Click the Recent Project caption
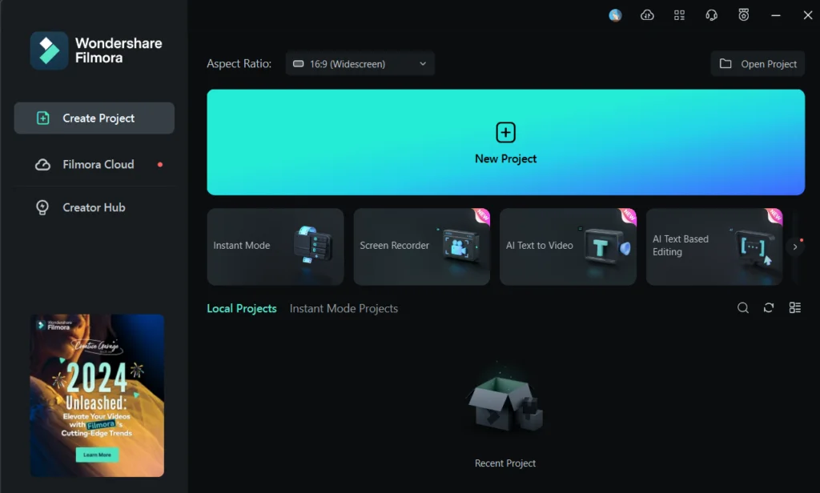This screenshot has width=820, height=493. pyautogui.click(x=505, y=463)
